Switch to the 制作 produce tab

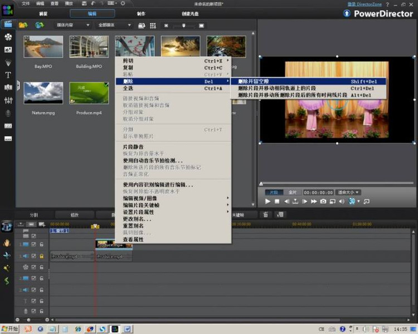(x=141, y=13)
